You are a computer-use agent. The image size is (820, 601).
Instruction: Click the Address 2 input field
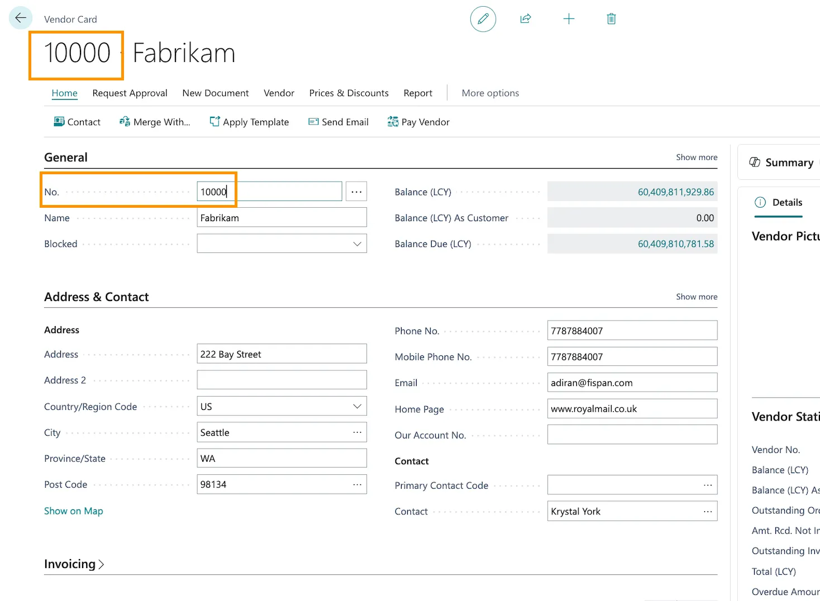click(282, 380)
